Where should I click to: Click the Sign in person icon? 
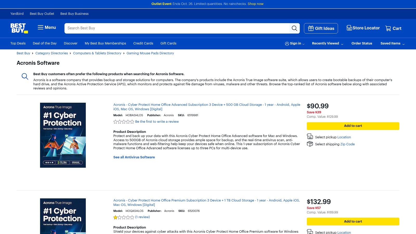point(287,43)
